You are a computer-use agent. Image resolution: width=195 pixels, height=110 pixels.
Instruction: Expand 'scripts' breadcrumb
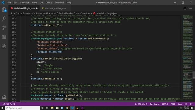click(87, 13)
